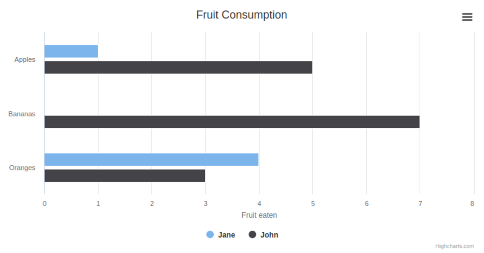Open the chart context menu hamburger icon
Image resolution: width=484 pixels, height=253 pixels.
point(467,17)
